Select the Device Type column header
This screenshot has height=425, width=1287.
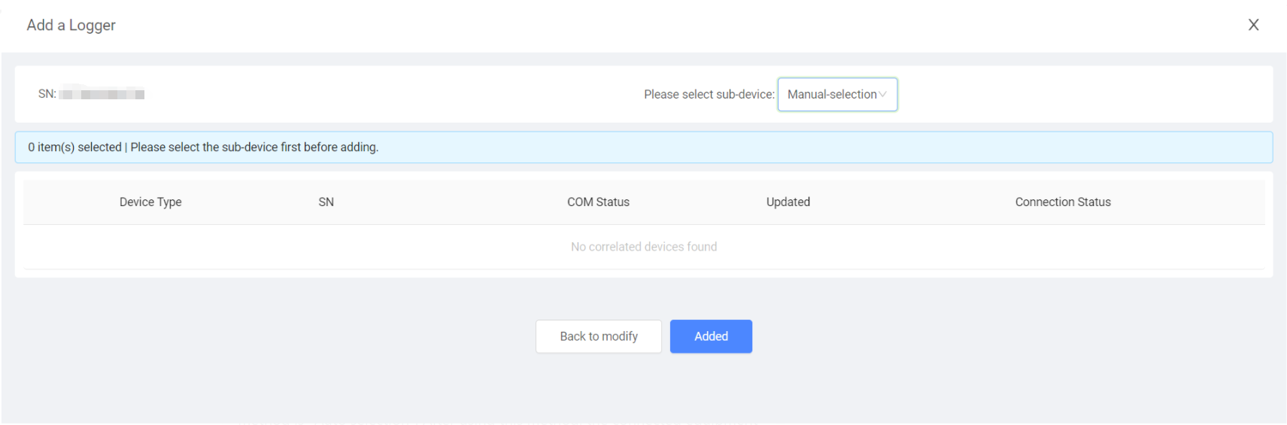(150, 202)
